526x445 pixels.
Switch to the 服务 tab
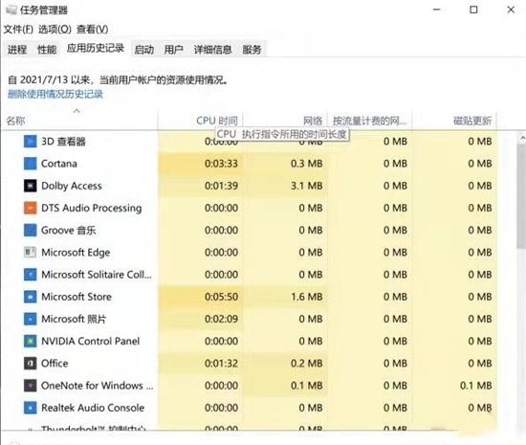point(252,50)
